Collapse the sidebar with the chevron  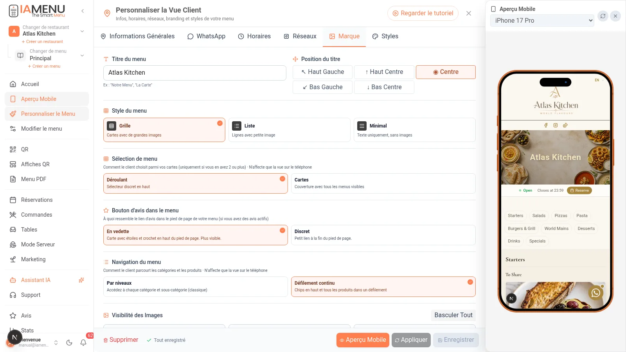pos(83,11)
